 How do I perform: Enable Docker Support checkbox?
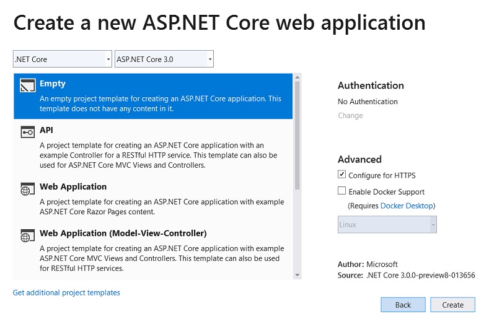[x=341, y=191]
